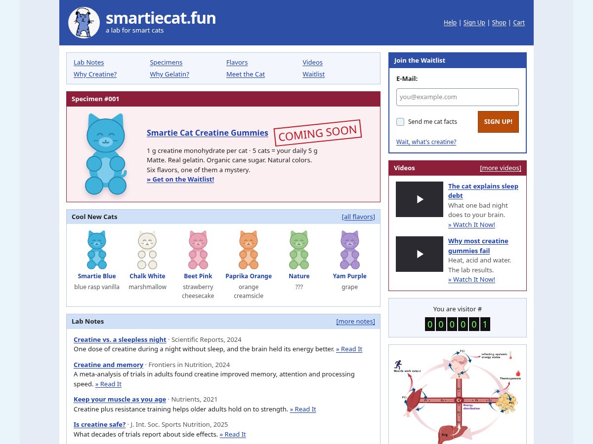593x444 pixels.
Task: Select the Paprika Orange gummy cat icon
Action: pos(249,250)
